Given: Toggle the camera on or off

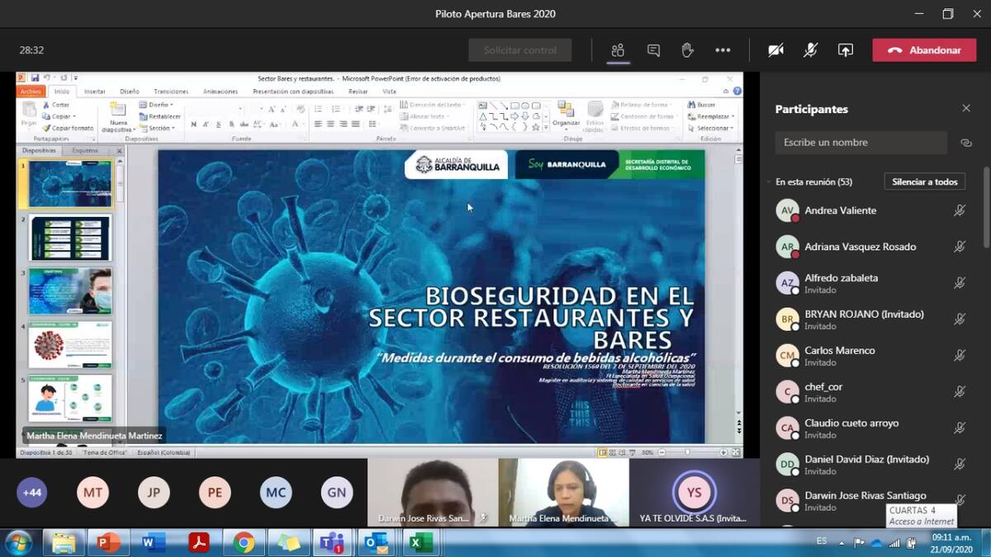Looking at the screenshot, I should click(775, 50).
